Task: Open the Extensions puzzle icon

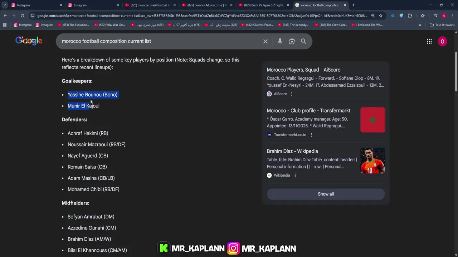Action: click(x=410, y=16)
